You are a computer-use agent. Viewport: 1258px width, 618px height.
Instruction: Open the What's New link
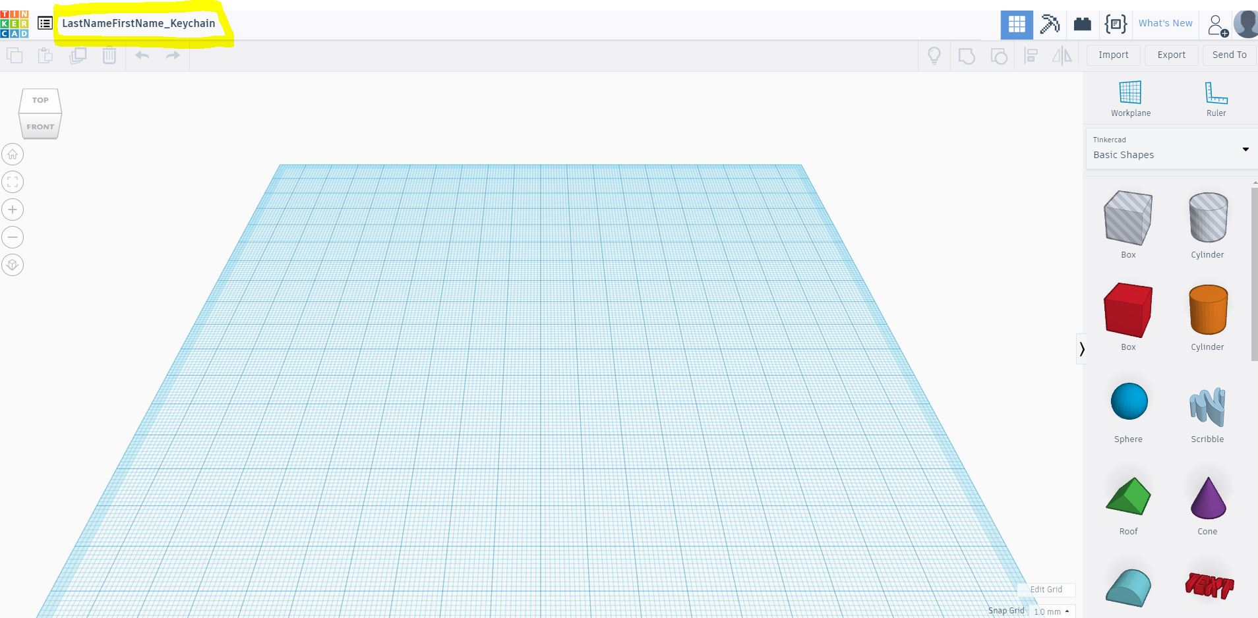(x=1165, y=23)
